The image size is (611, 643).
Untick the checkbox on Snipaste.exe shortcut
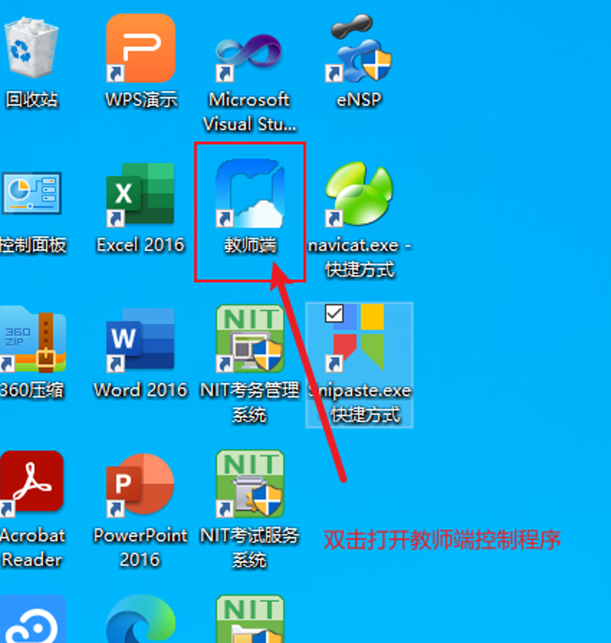point(335,314)
